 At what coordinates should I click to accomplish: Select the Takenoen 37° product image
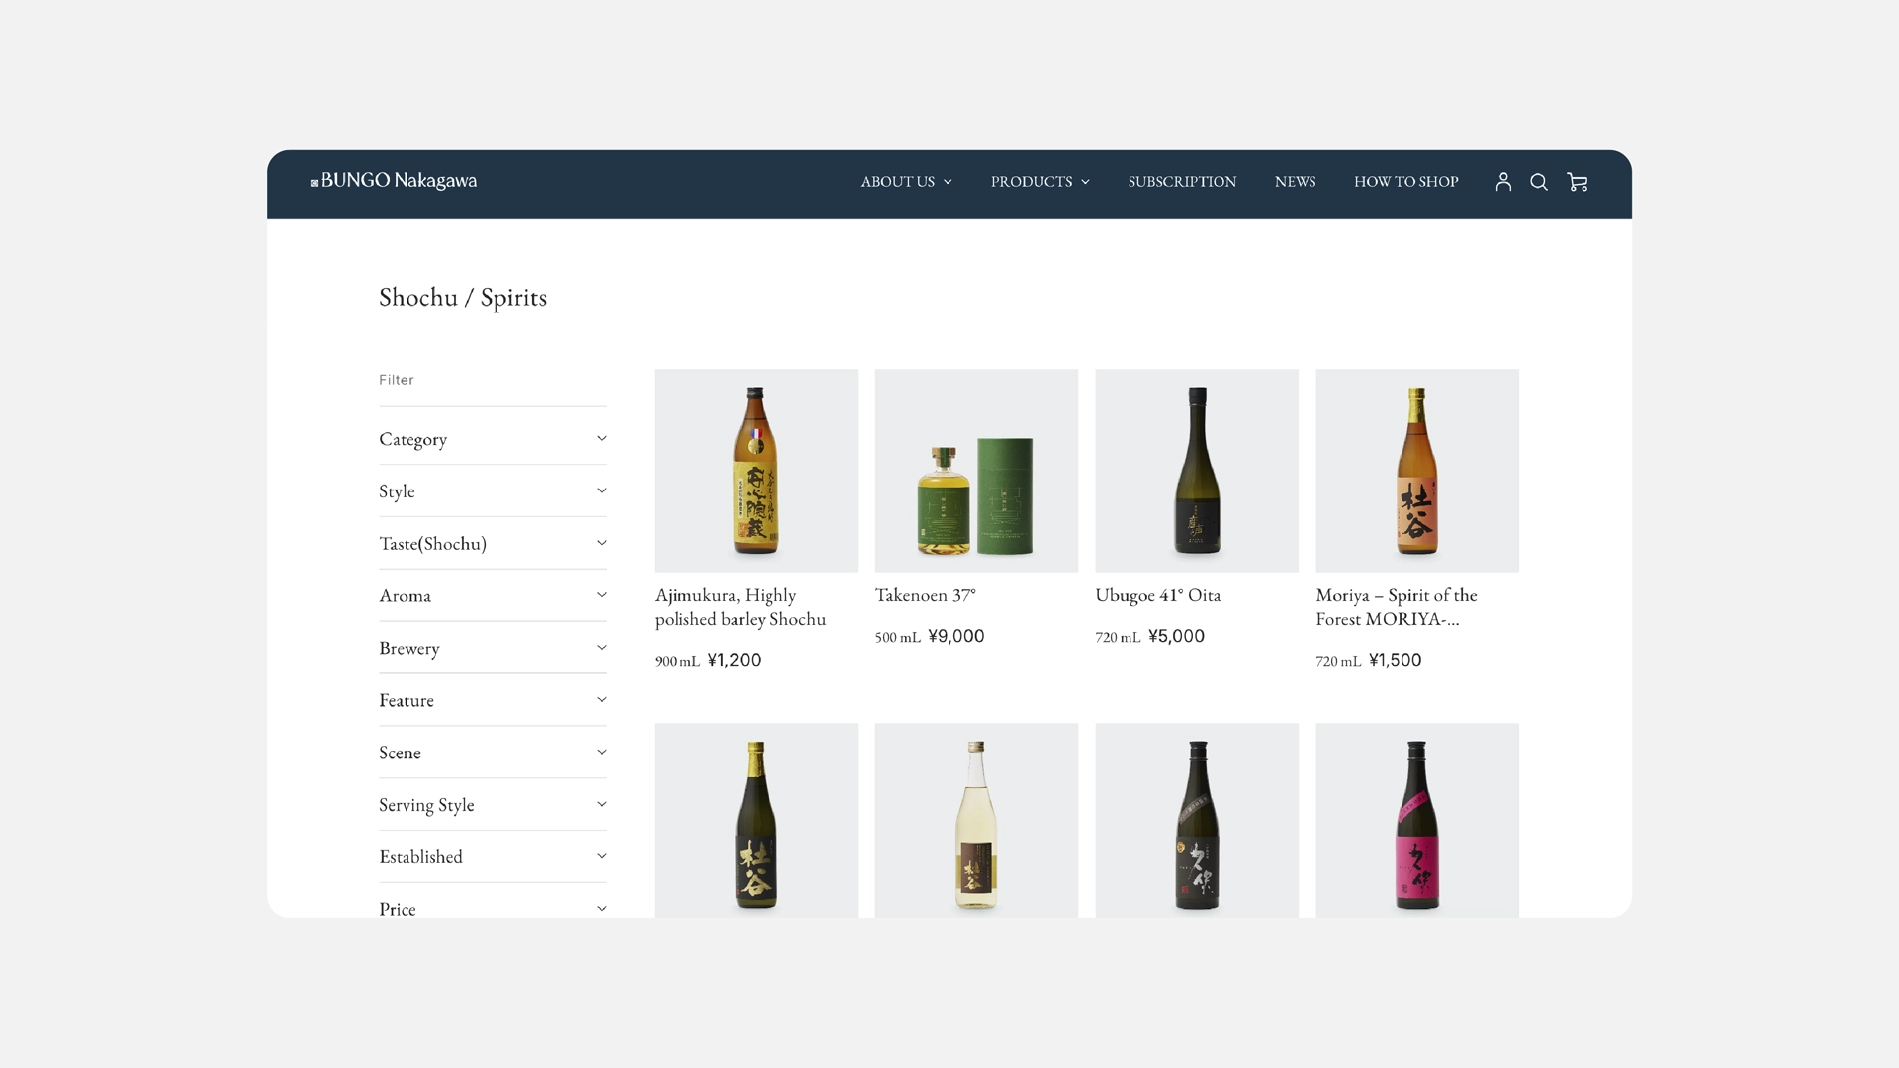976,471
